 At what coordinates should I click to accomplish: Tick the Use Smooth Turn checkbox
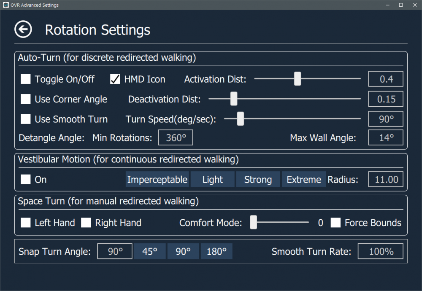26,119
